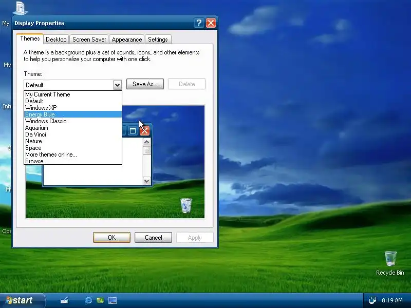Click the preview window's maximize icon
The width and height of the screenshot is (411, 308).
(133, 130)
